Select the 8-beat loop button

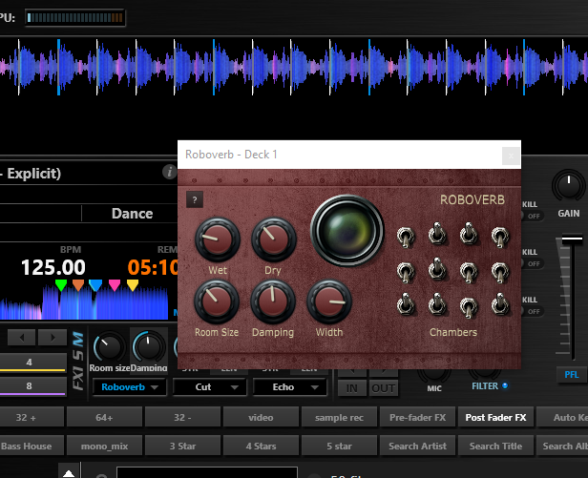click(32, 386)
